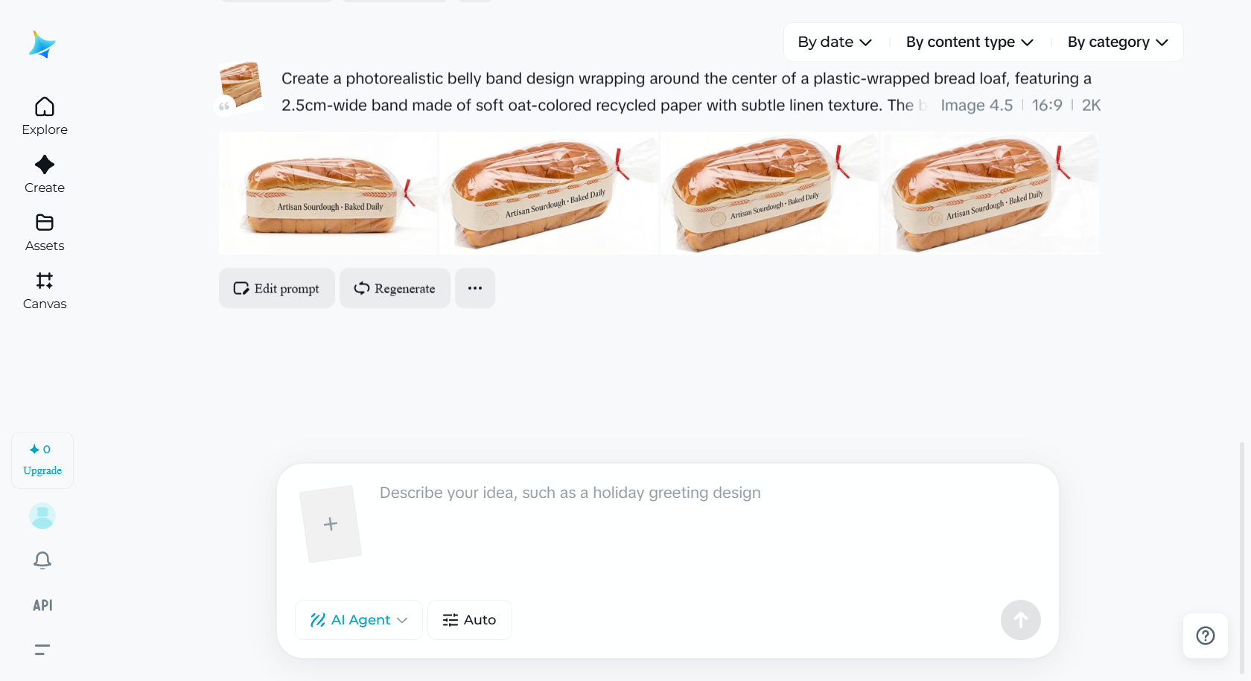Expand the sidebar menu icon
This screenshot has width=1251, height=681.
(x=42, y=650)
